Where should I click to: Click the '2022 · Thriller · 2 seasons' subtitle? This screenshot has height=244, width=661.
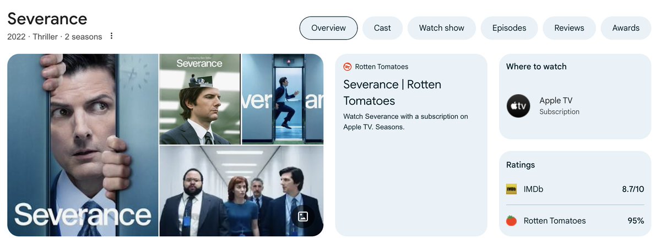click(x=55, y=37)
